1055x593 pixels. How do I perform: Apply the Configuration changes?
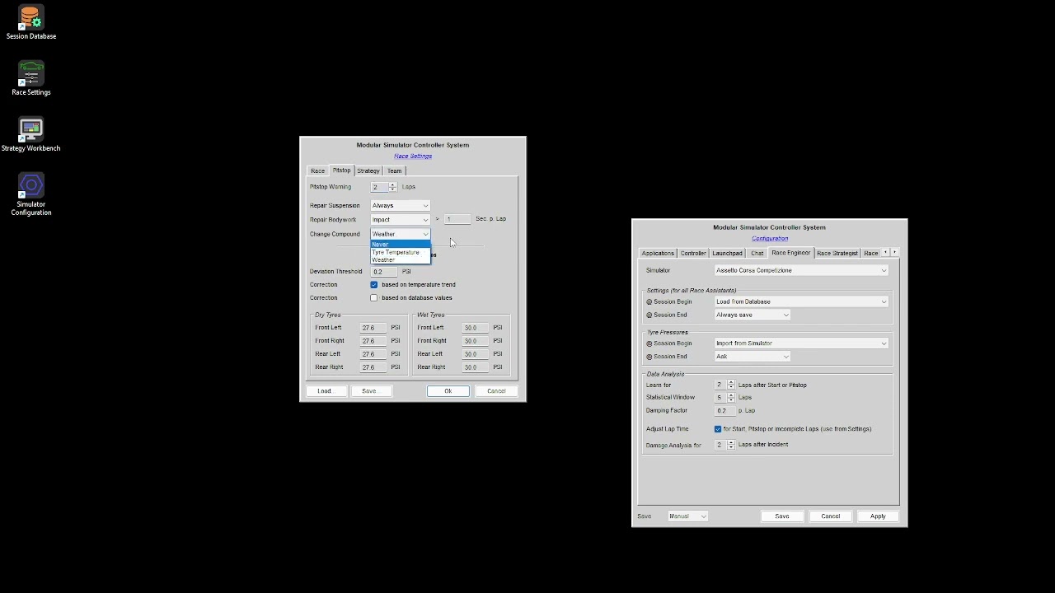click(878, 516)
